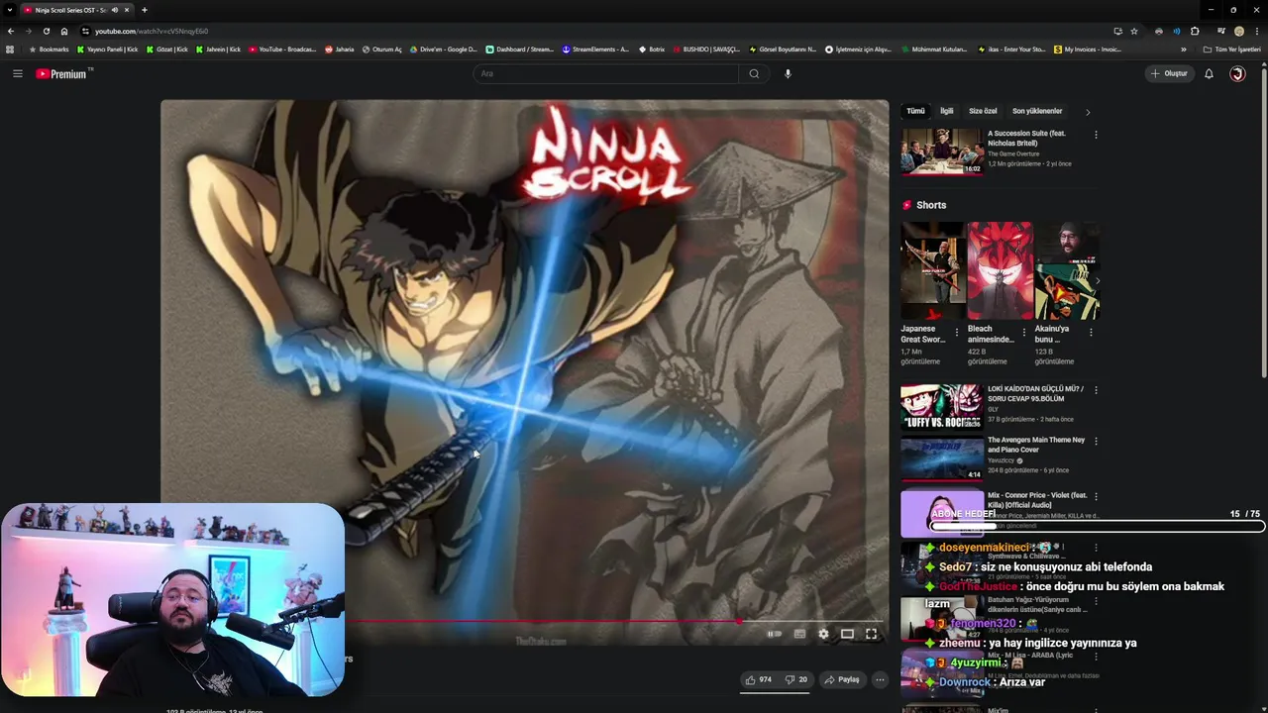Open Gitzat Kick bookmark
1268x713 pixels.
tap(167, 50)
